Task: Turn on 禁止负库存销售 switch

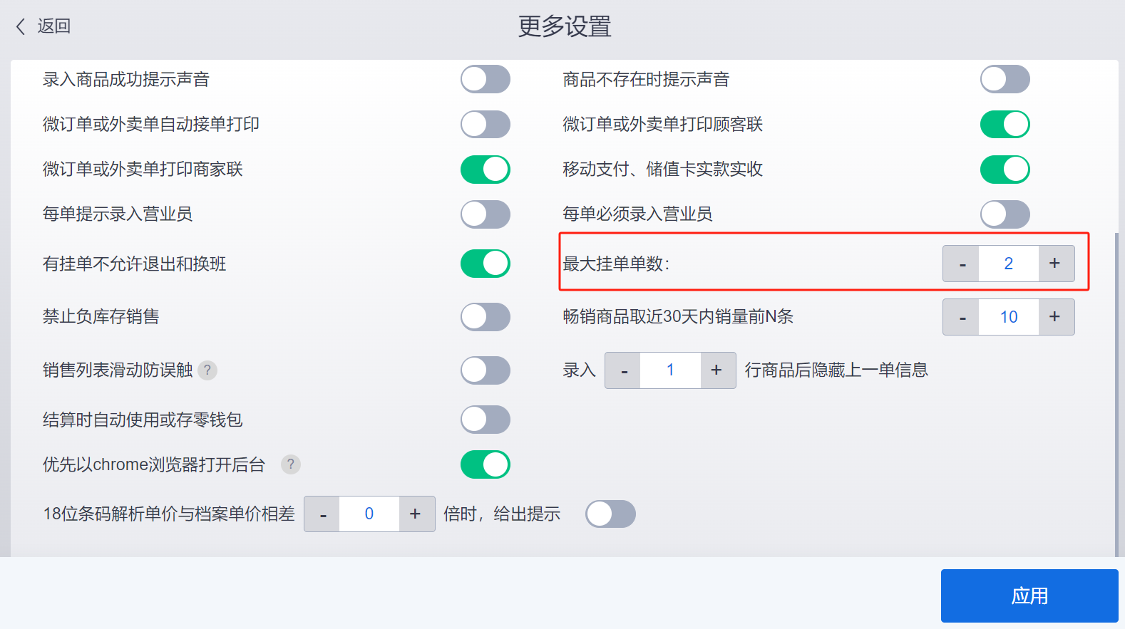Action: click(x=486, y=317)
